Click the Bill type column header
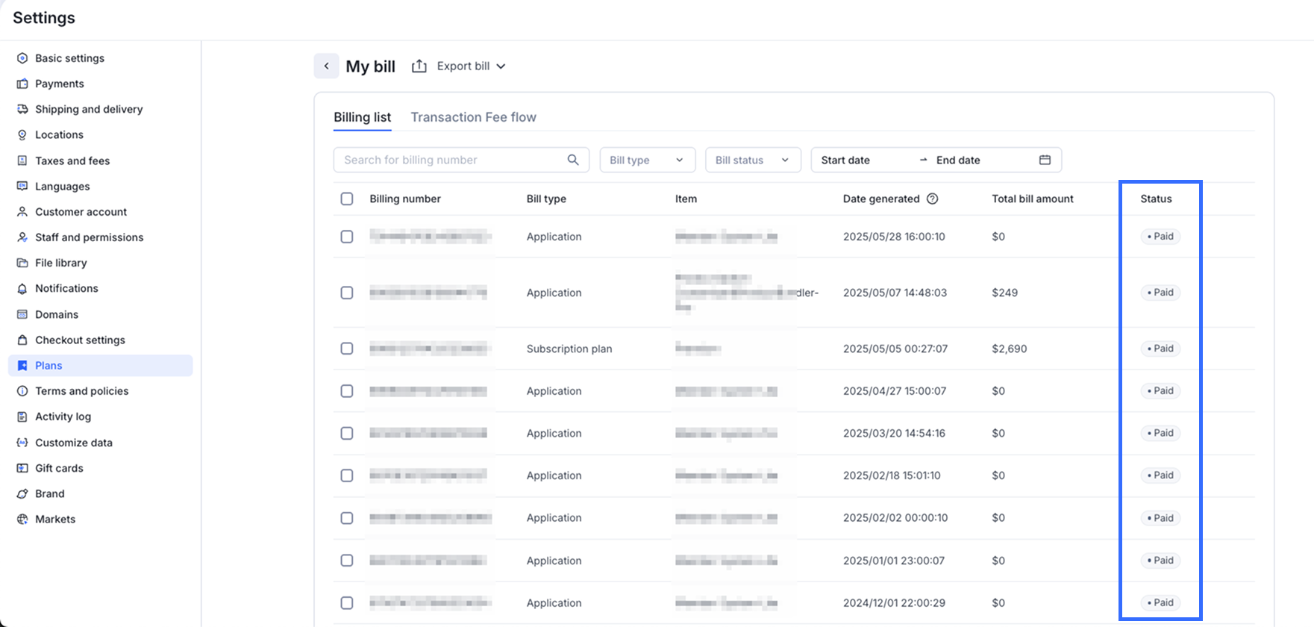The image size is (1314, 627). pyautogui.click(x=546, y=199)
